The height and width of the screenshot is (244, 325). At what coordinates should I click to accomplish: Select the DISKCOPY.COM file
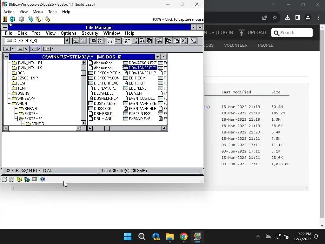tap(104, 78)
